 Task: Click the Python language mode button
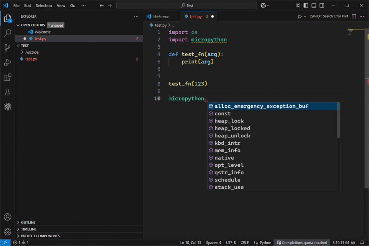[x=263, y=243]
